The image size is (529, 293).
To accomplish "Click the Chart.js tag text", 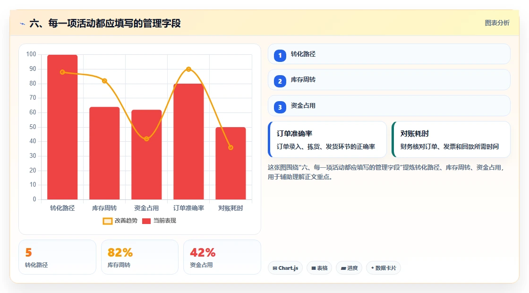I will coord(288,268).
